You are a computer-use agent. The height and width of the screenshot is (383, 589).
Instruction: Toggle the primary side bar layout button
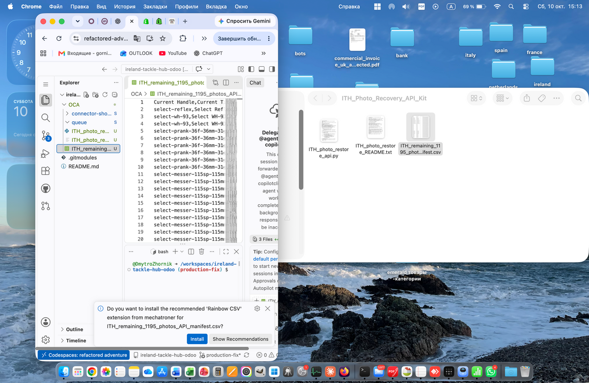click(x=251, y=69)
